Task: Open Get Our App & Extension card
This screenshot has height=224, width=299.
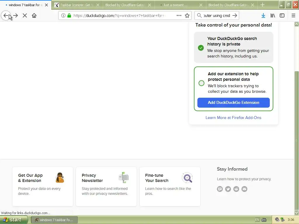Action: tap(43, 186)
